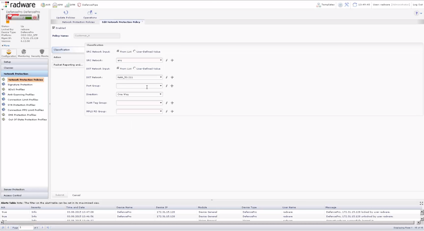
Task: Click the Submit button
Action: [60, 195]
